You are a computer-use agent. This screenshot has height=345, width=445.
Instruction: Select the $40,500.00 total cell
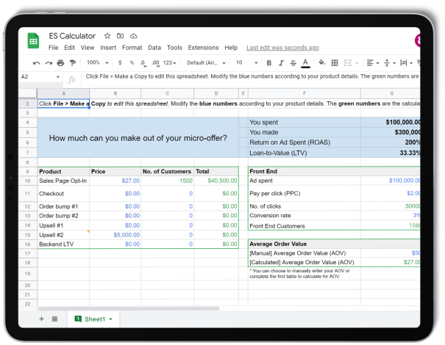click(216, 181)
